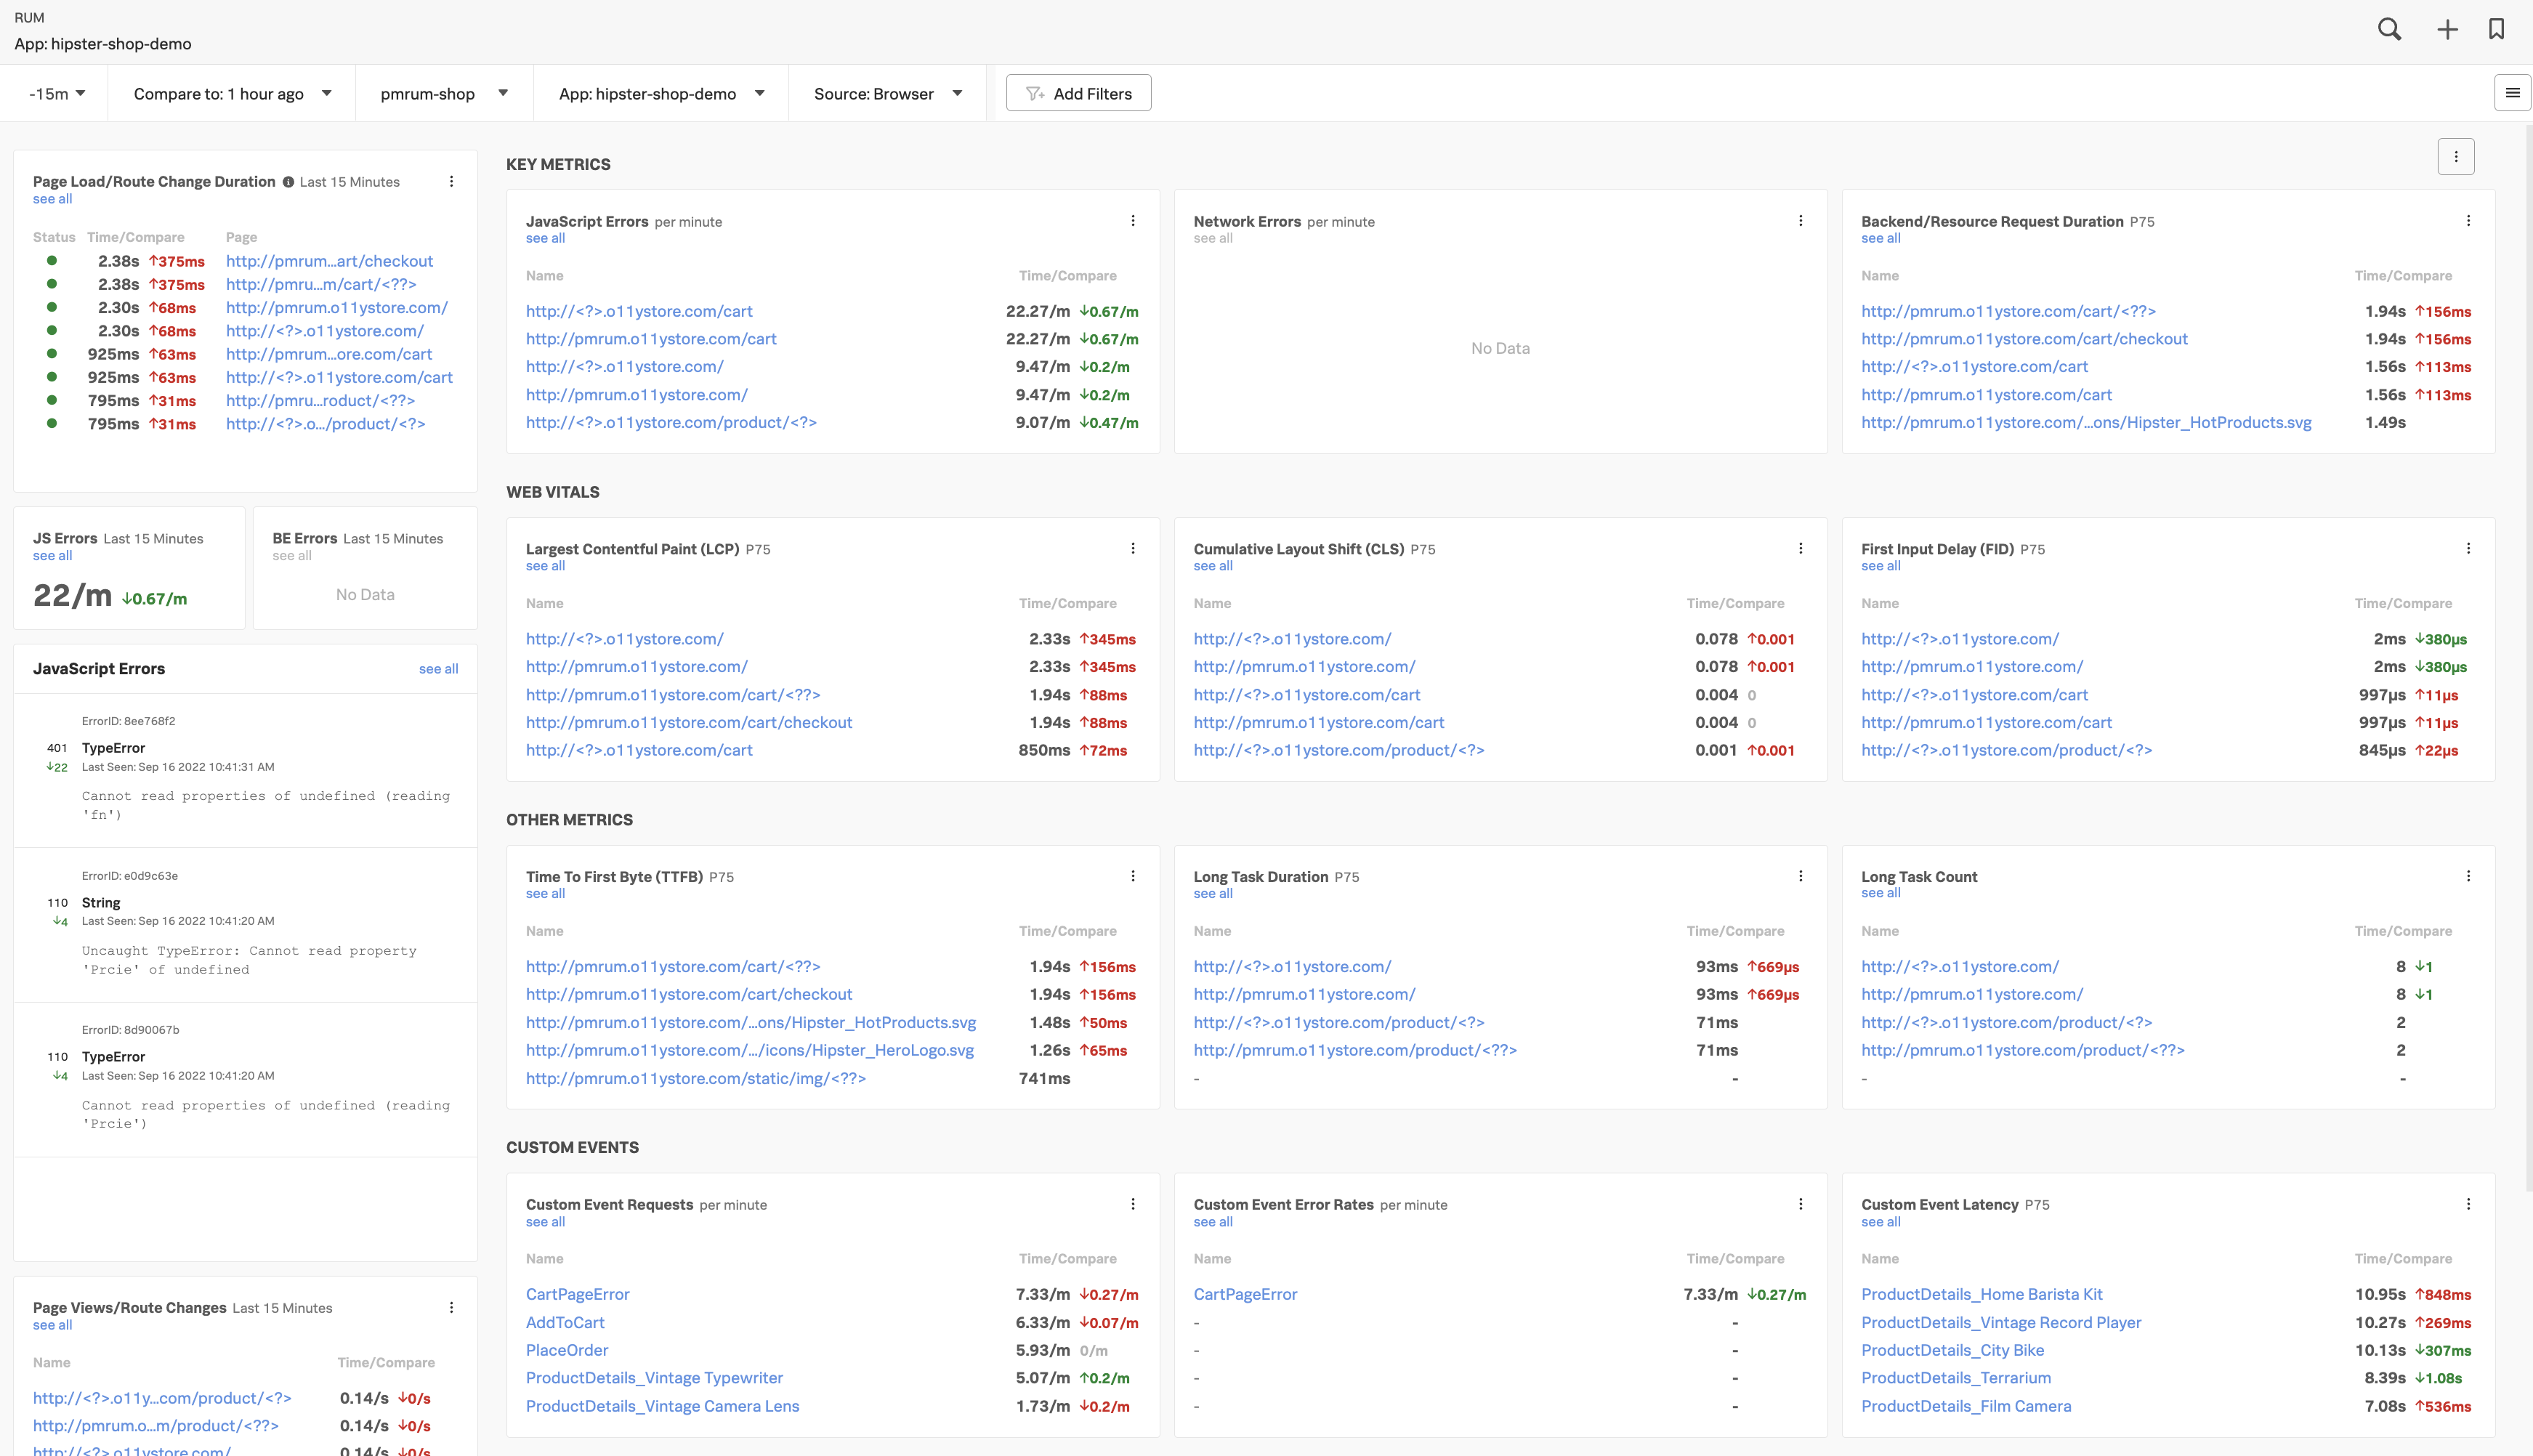Screen dimensions: 2533x1456
Task: Open Custom Event Error Rates kebab menu
Action: coord(1801,1204)
